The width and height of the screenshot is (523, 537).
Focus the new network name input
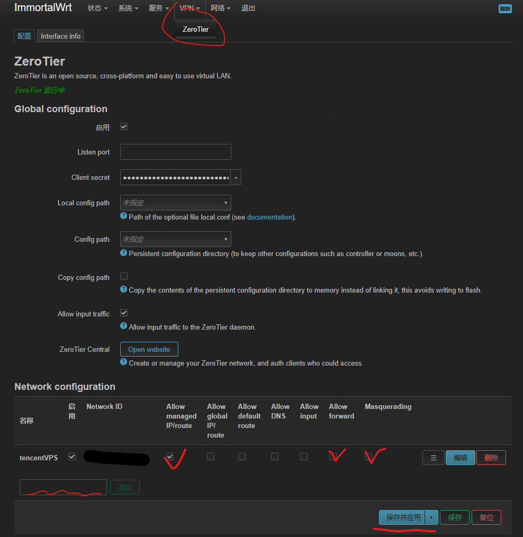[63, 487]
